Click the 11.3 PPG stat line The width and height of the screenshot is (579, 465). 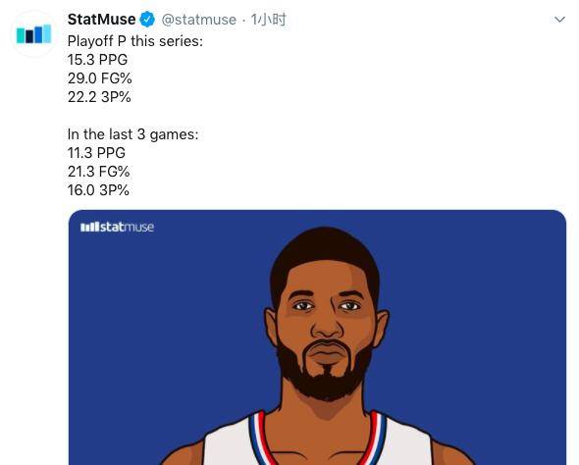pos(96,153)
